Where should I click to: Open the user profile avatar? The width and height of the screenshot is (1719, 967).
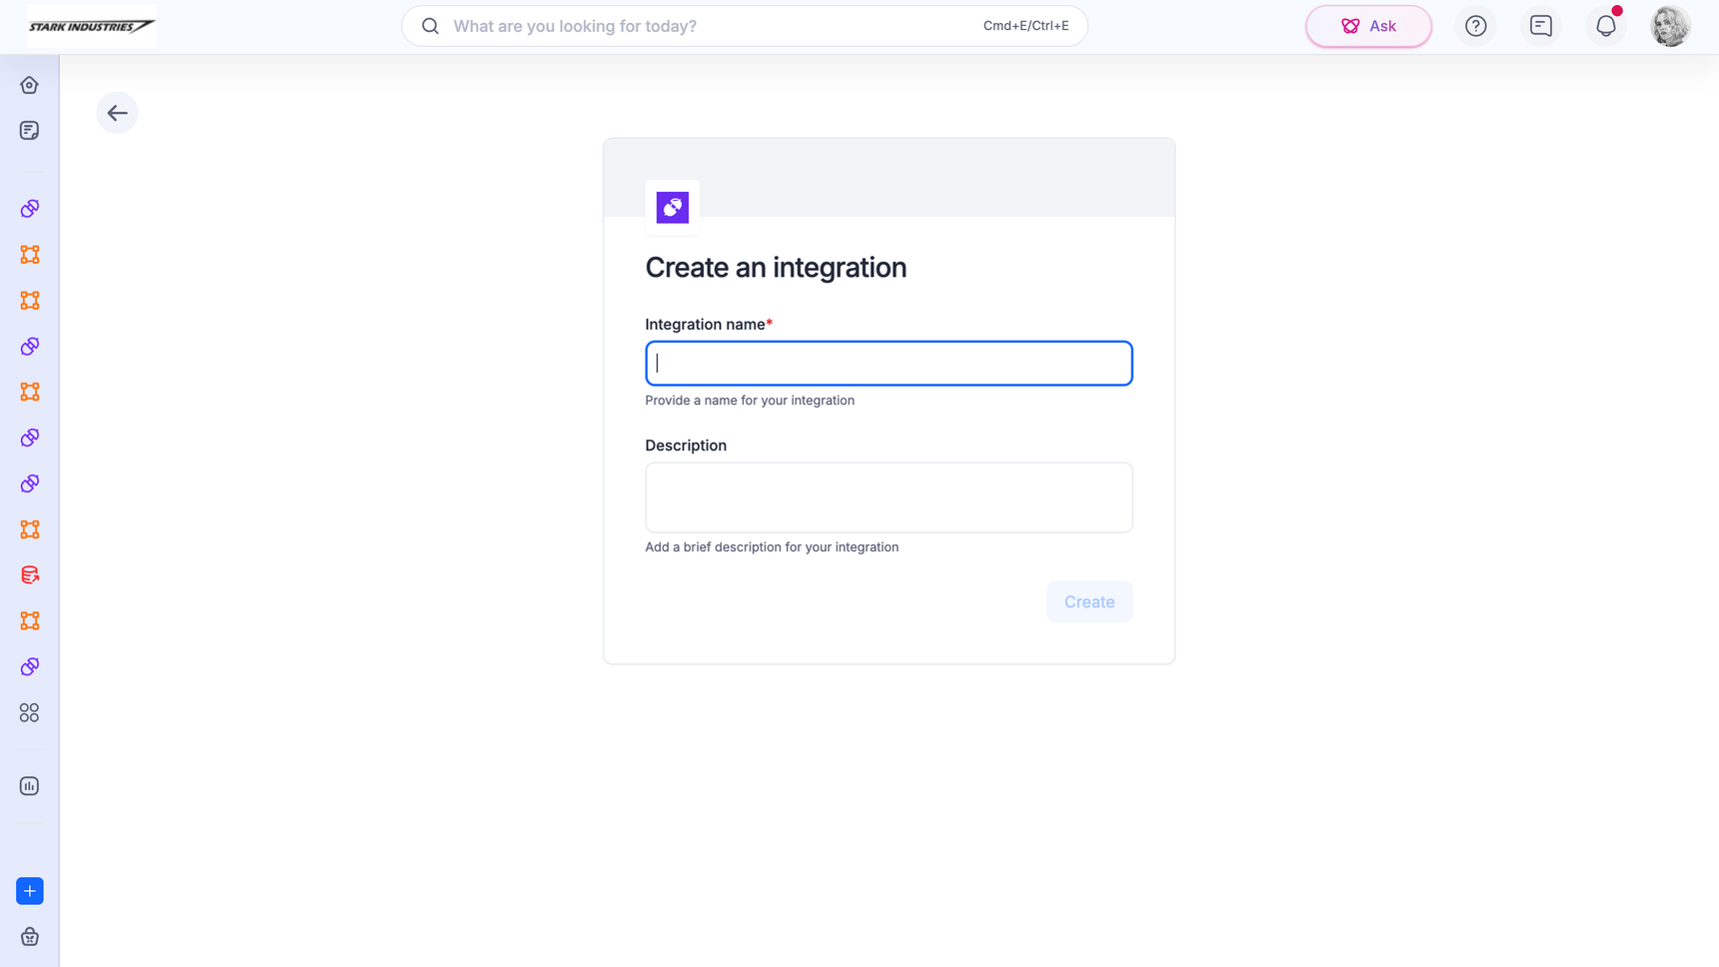1670,26
